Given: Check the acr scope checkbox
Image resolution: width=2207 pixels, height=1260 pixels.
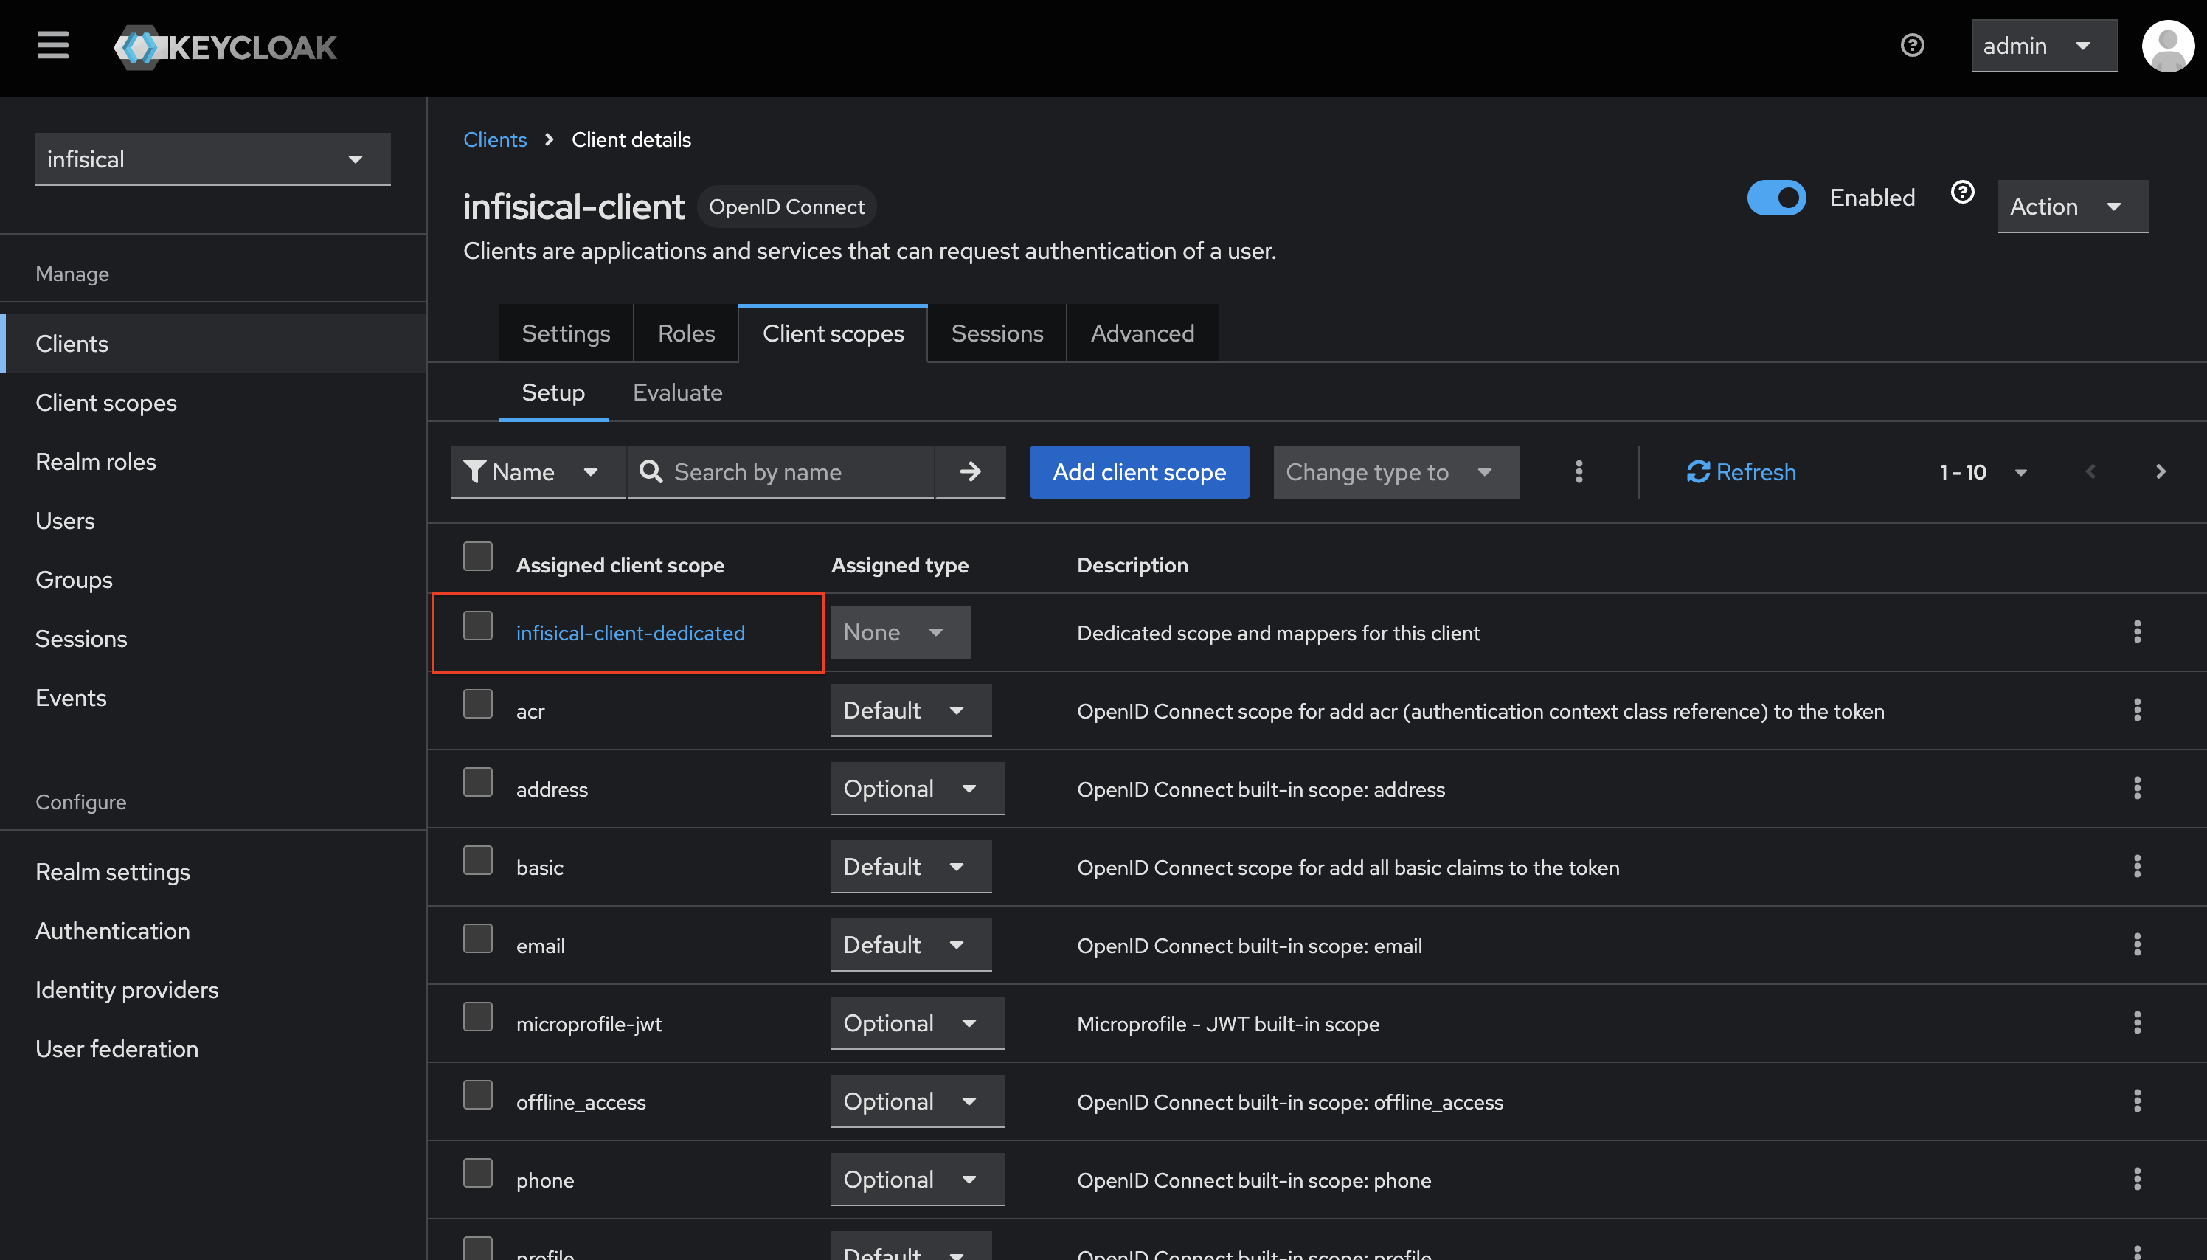Looking at the screenshot, I should [477, 704].
